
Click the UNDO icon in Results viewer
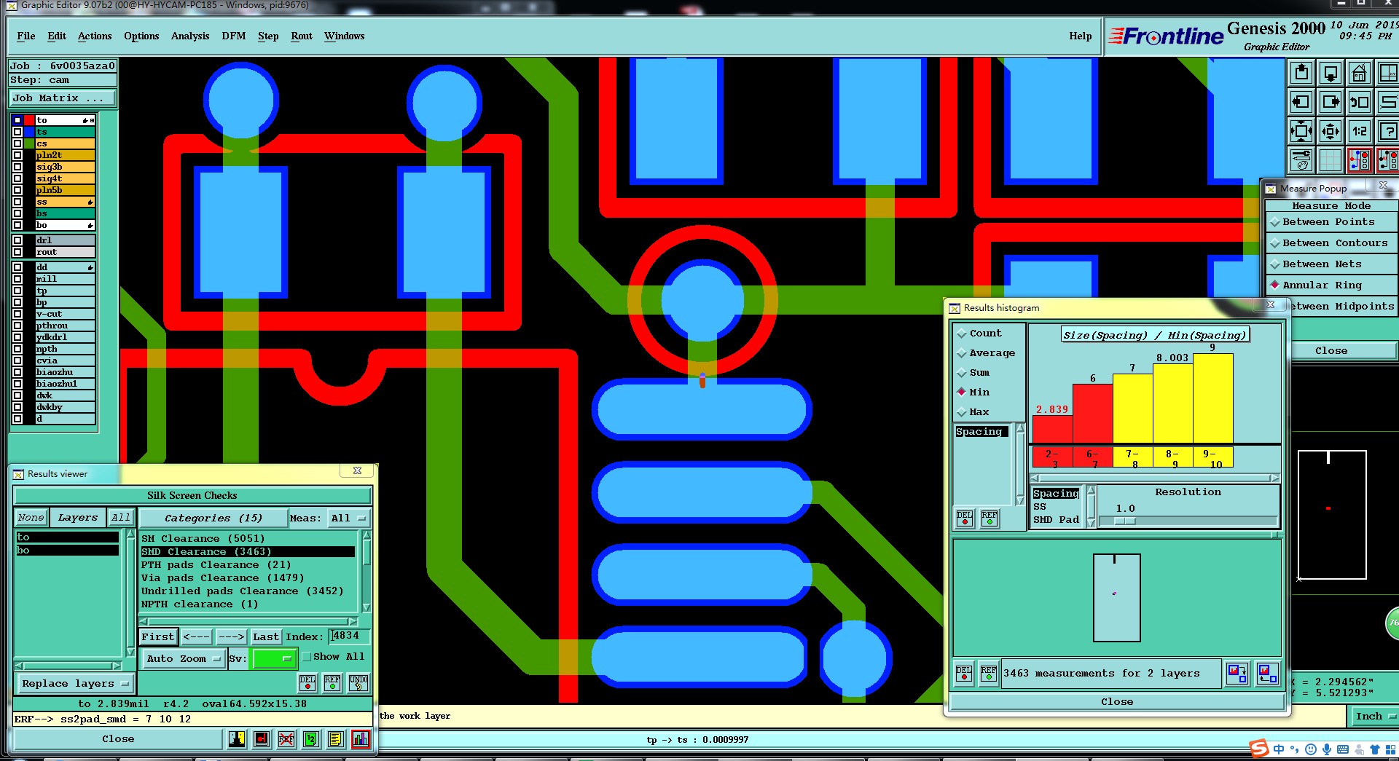point(358,682)
